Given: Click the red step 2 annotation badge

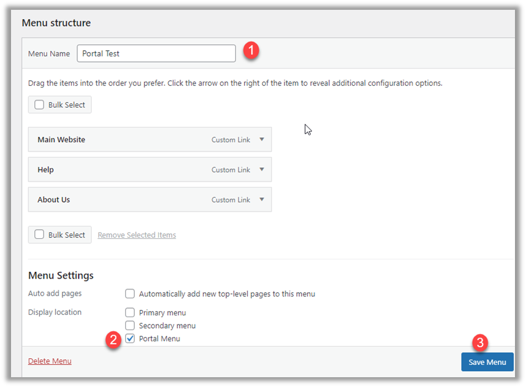Looking at the screenshot, I should (x=112, y=340).
